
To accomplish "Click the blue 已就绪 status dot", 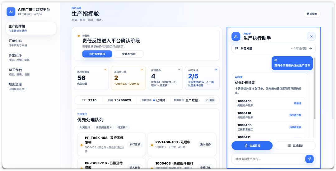I will click(154, 100).
